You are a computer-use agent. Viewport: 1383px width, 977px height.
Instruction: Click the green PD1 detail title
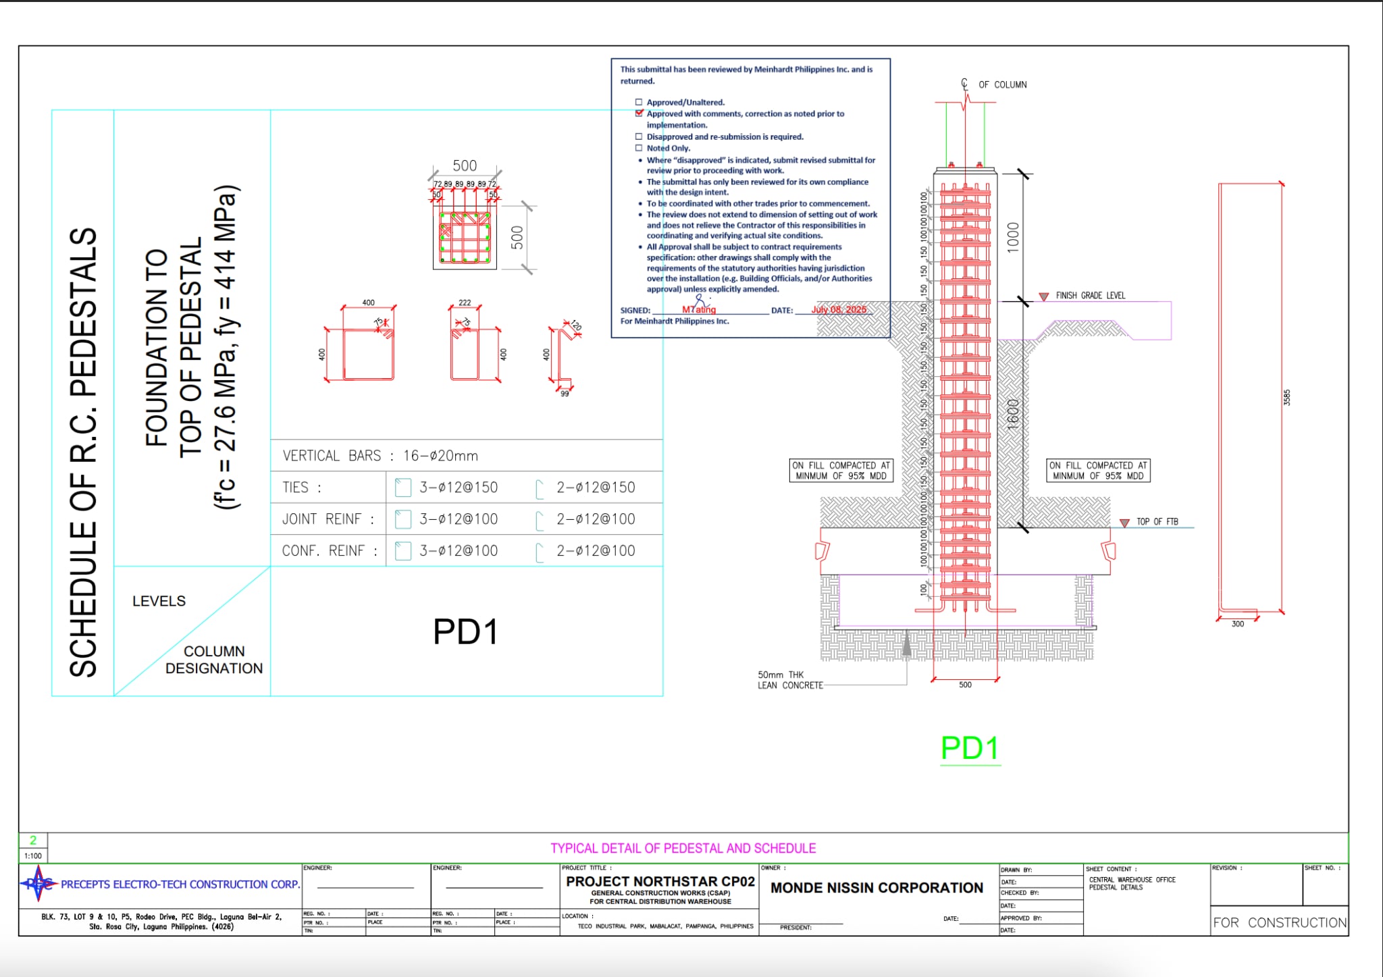(x=969, y=748)
